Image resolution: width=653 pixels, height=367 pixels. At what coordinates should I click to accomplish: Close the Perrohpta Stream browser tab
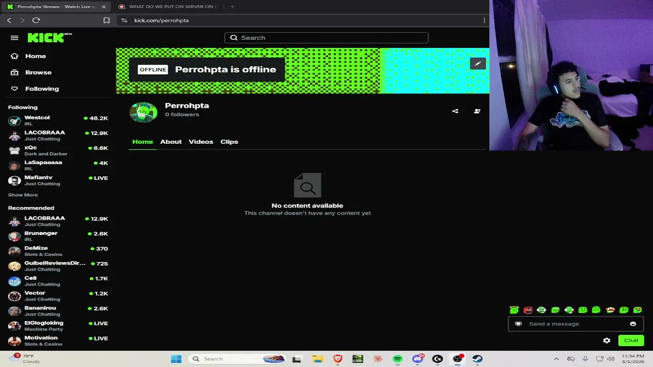pyautogui.click(x=104, y=7)
